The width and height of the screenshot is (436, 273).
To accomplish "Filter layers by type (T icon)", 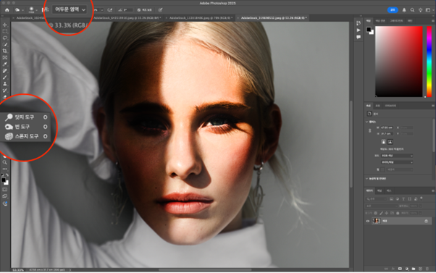I will pos(403,198).
